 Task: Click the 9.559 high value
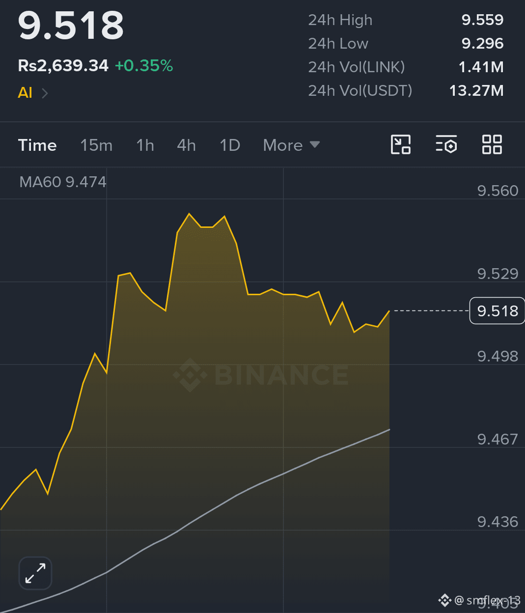(482, 20)
